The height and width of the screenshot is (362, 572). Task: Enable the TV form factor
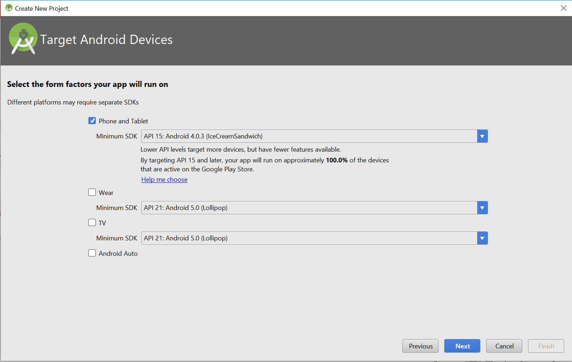pos(92,222)
